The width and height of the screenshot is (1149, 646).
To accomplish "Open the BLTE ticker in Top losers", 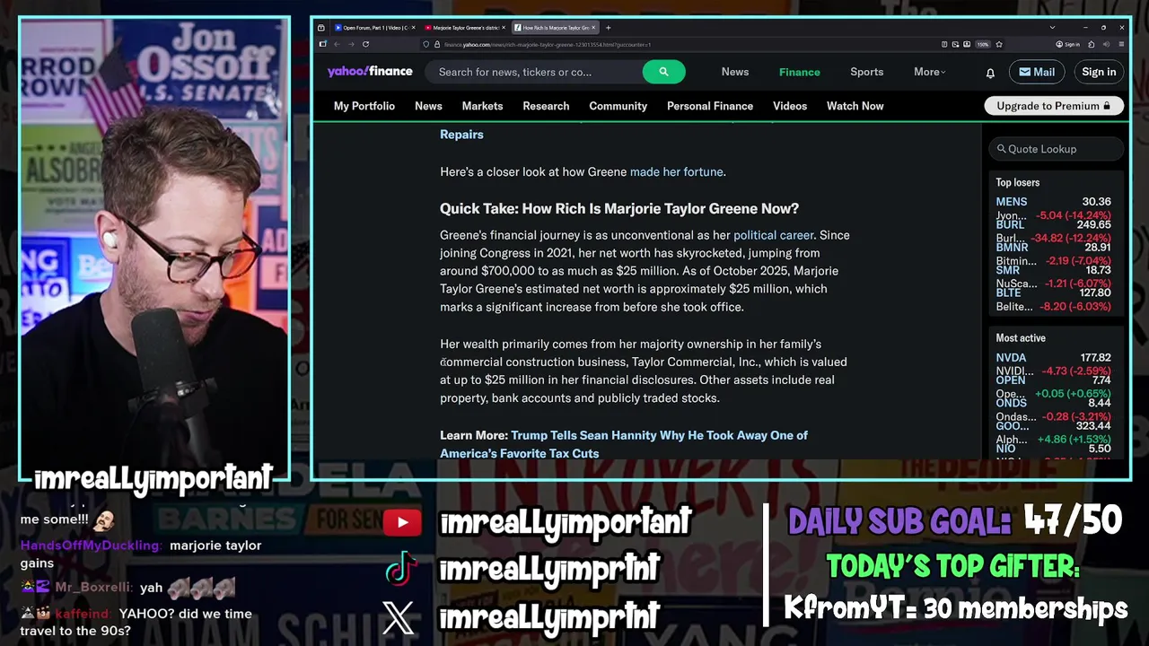I will (x=1008, y=292).
